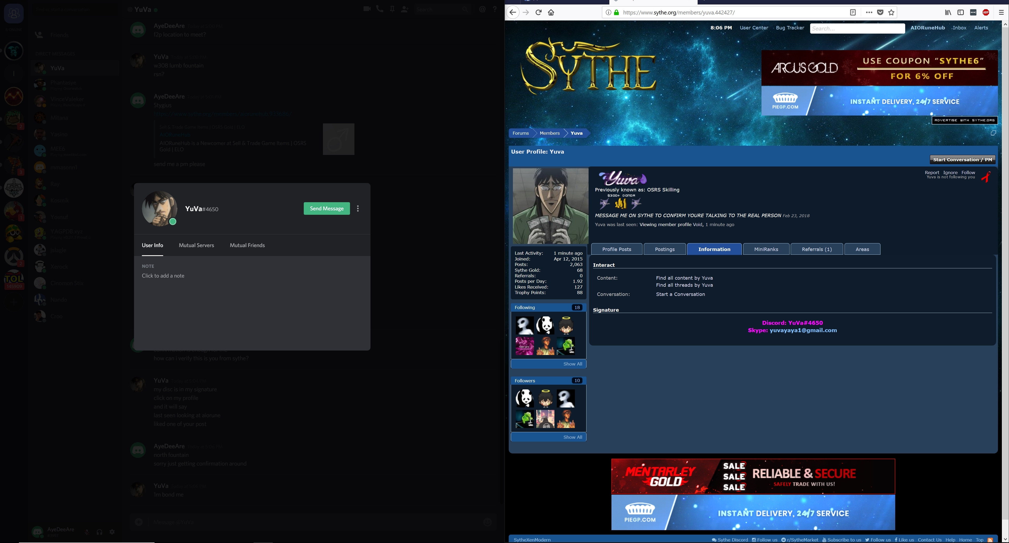Open Bug Tracker link
1009x543 pixels.
pyautogui.click(x=790, y=28)
